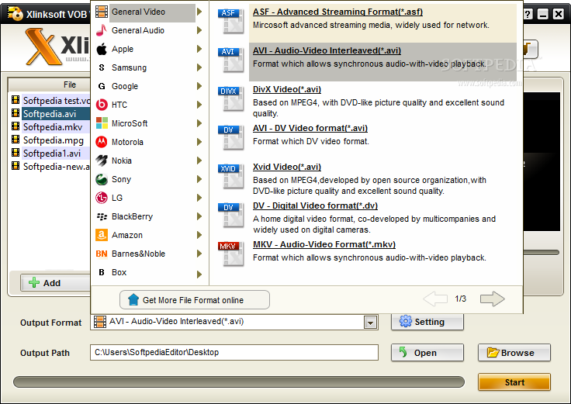Screen dimensions: 571x404
Task: Click the HTC red icon
Action: click(102, 105)
